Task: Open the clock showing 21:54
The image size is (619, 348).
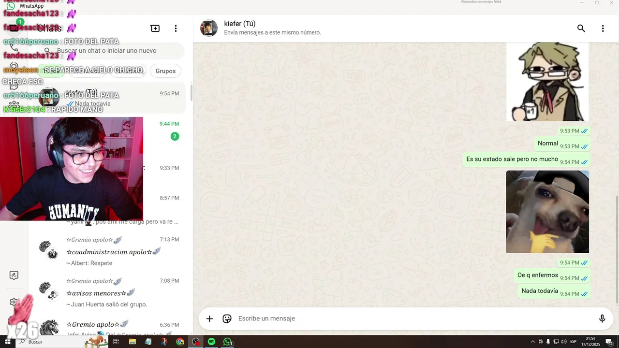Action: coord(590,341)
